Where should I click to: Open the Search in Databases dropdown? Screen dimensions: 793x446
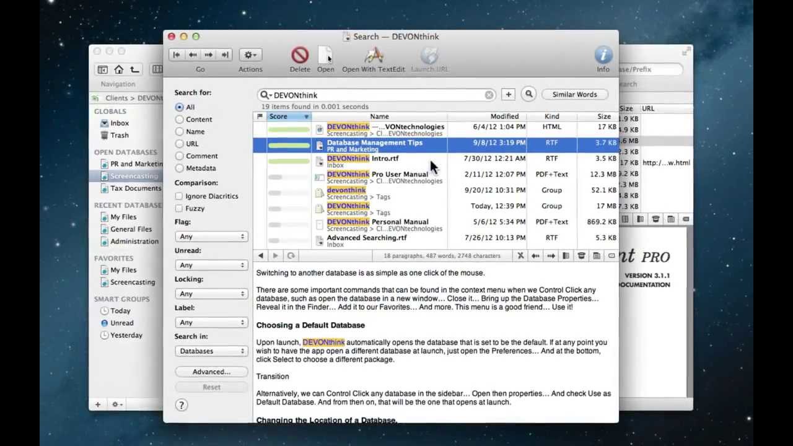pos(211,351)
